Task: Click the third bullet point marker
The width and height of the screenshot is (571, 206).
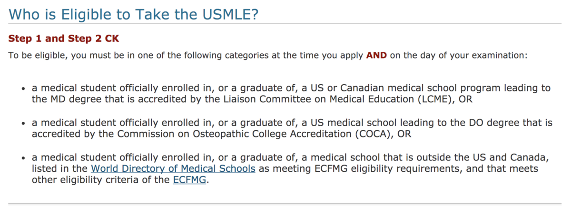Action: [23, 158]
